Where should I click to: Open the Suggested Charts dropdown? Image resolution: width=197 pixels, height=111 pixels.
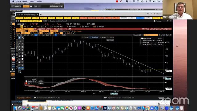pos(44,29)
